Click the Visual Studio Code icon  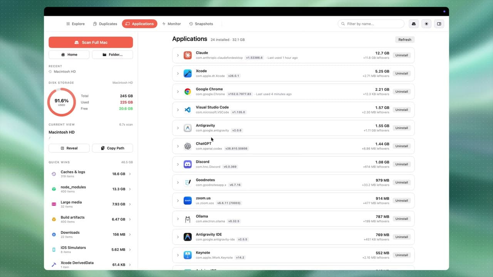188,110
